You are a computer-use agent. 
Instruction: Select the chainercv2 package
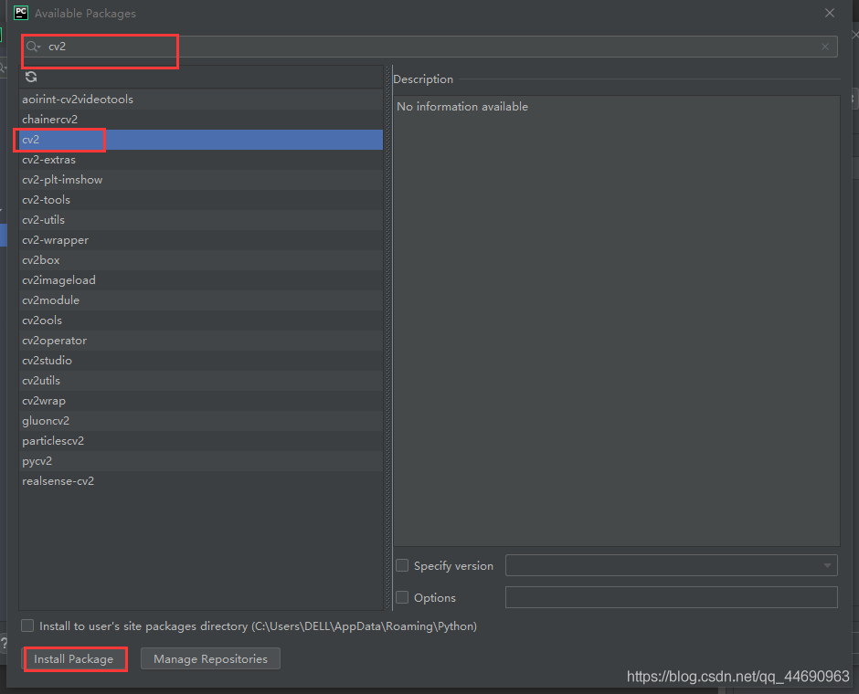201,120
